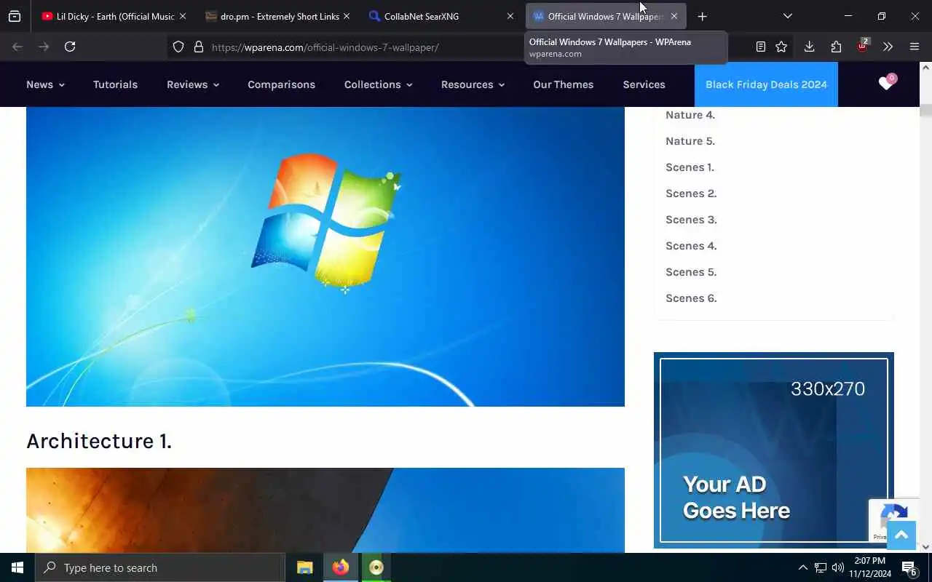Show more tools overflow chevron

click(888, 47)
